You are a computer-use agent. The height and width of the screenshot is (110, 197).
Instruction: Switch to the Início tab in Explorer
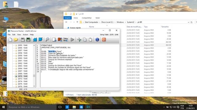tap(76, 18)
